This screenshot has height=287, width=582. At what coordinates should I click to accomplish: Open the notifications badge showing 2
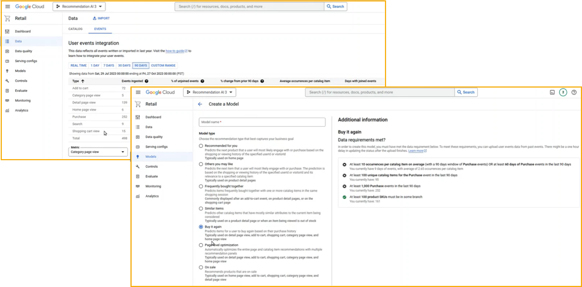(563, 92)
